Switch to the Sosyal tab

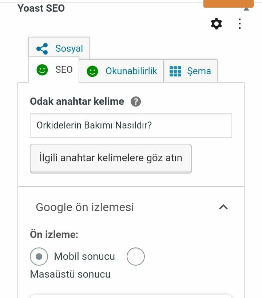pos(59,48)
